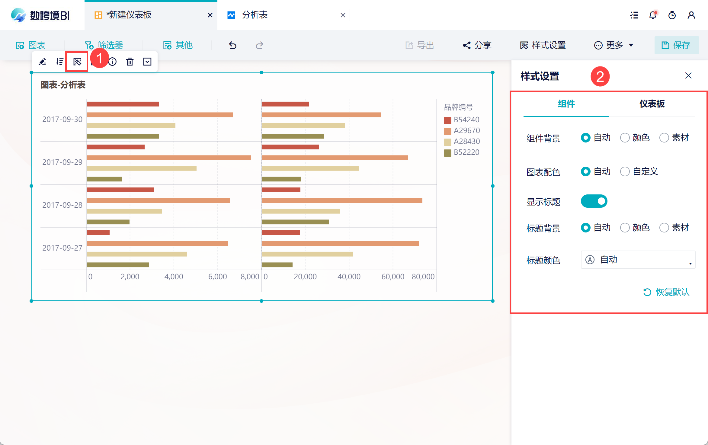Expand the chart toolbar dropdown box icon
Image resolution: width=708 pixels, height=445 pixels.
coord(147,62)
